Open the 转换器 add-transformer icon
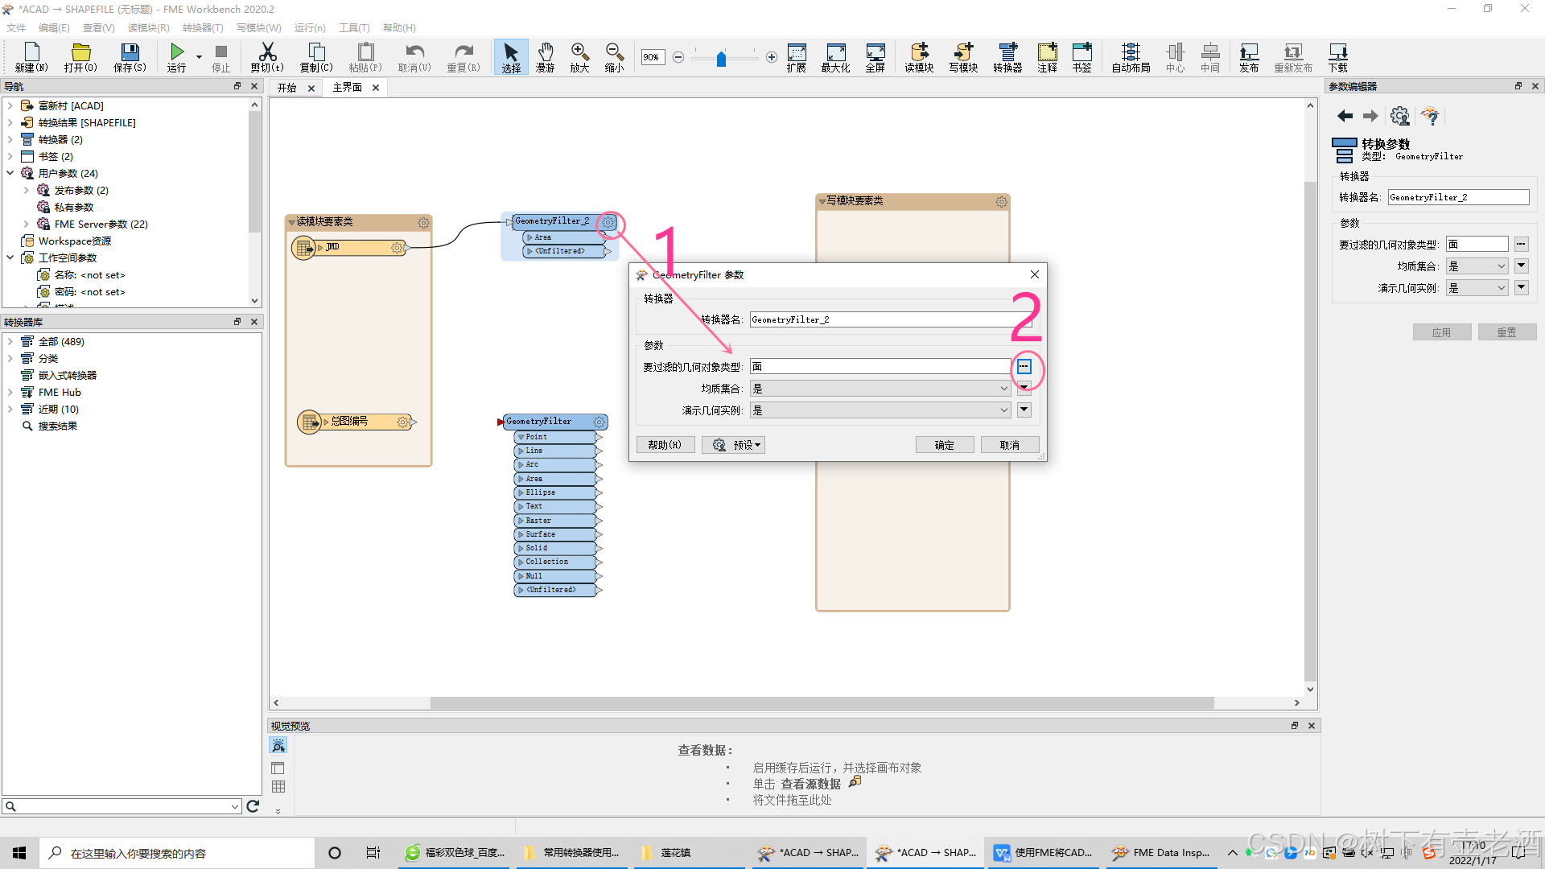This screenshot has width=1545, height=869. click(x=1007, y=57)
